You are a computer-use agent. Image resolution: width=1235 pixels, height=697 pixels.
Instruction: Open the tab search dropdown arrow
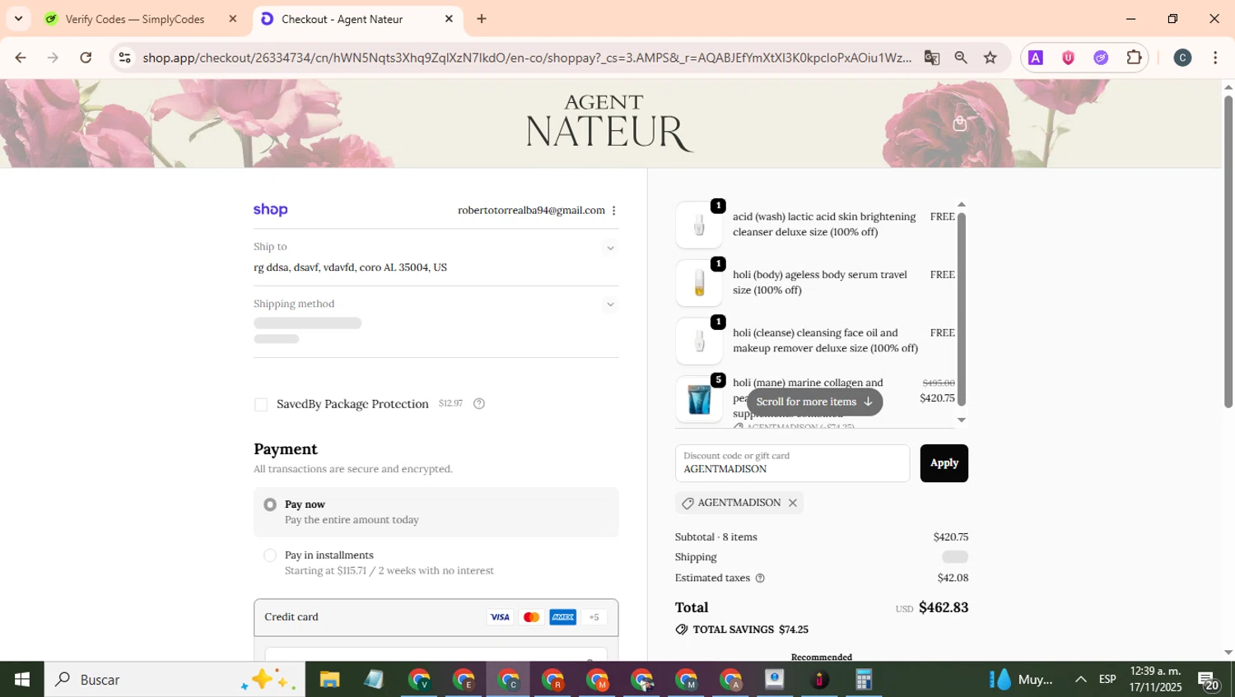18,18
